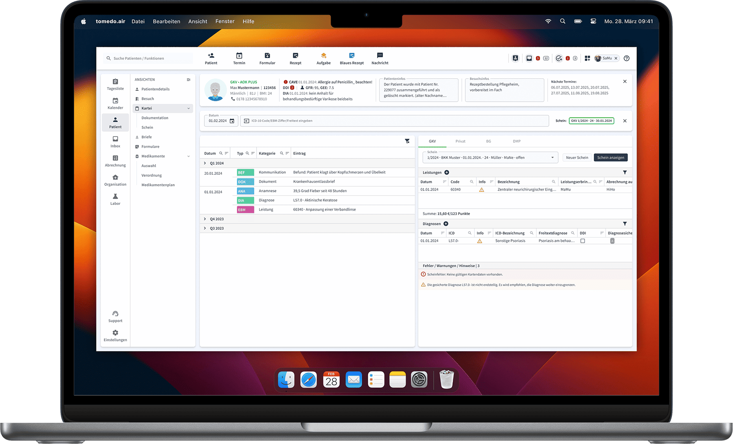
Task: Open the Rezept toolbar icon
Action: pyautogui.click(x=295, y=59)
